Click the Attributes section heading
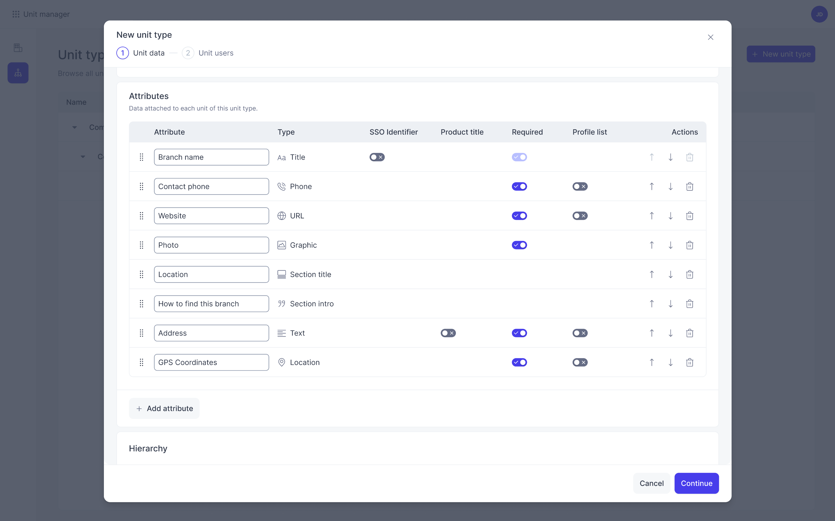This screenshot has height=521, width=835. 149,96
